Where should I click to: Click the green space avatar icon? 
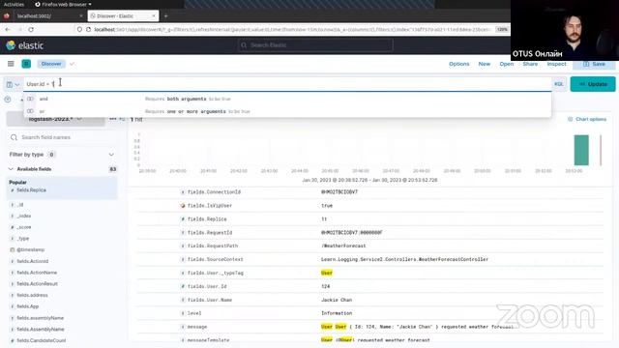26,64
